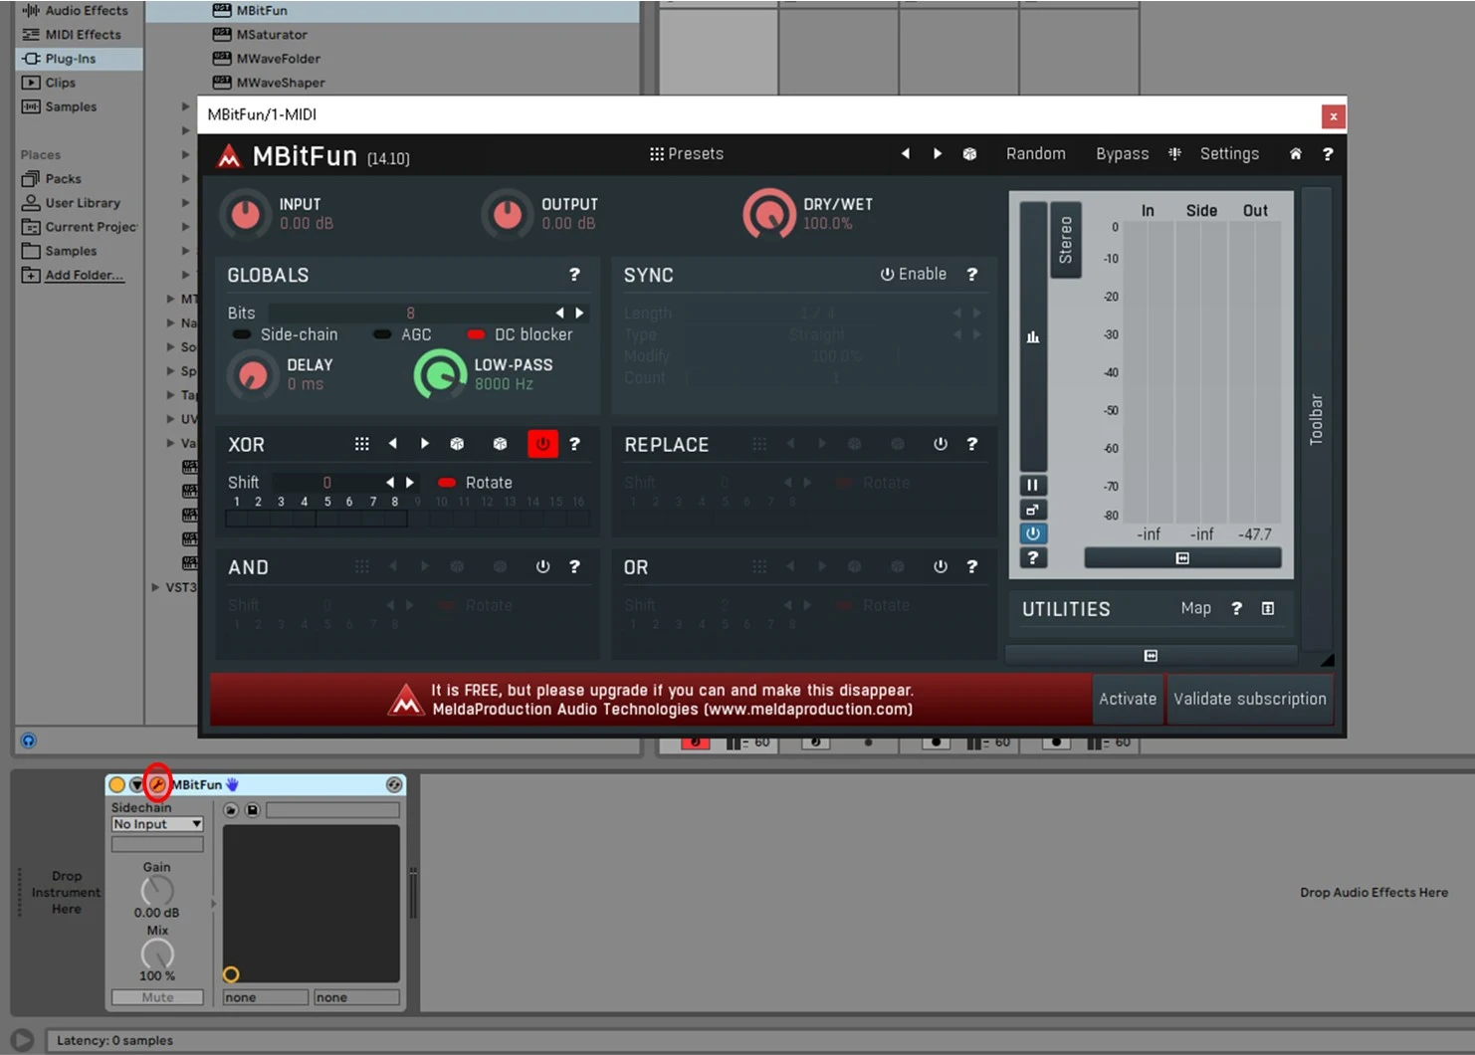The height and width of the screenshot is (1055, 1475).
Task: Click the Mute button in device sidechain
Action: 157,997
